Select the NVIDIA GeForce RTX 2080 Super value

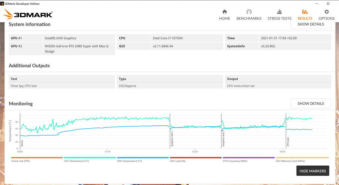(x=77, y=49)
